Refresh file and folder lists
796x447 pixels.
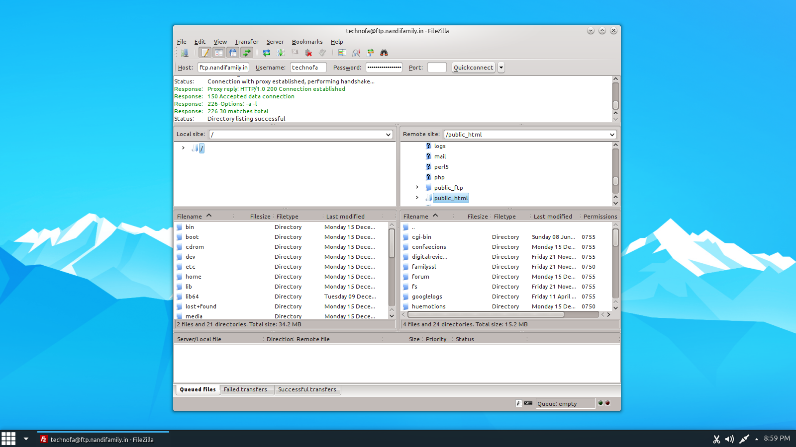[x=267, y=53]
